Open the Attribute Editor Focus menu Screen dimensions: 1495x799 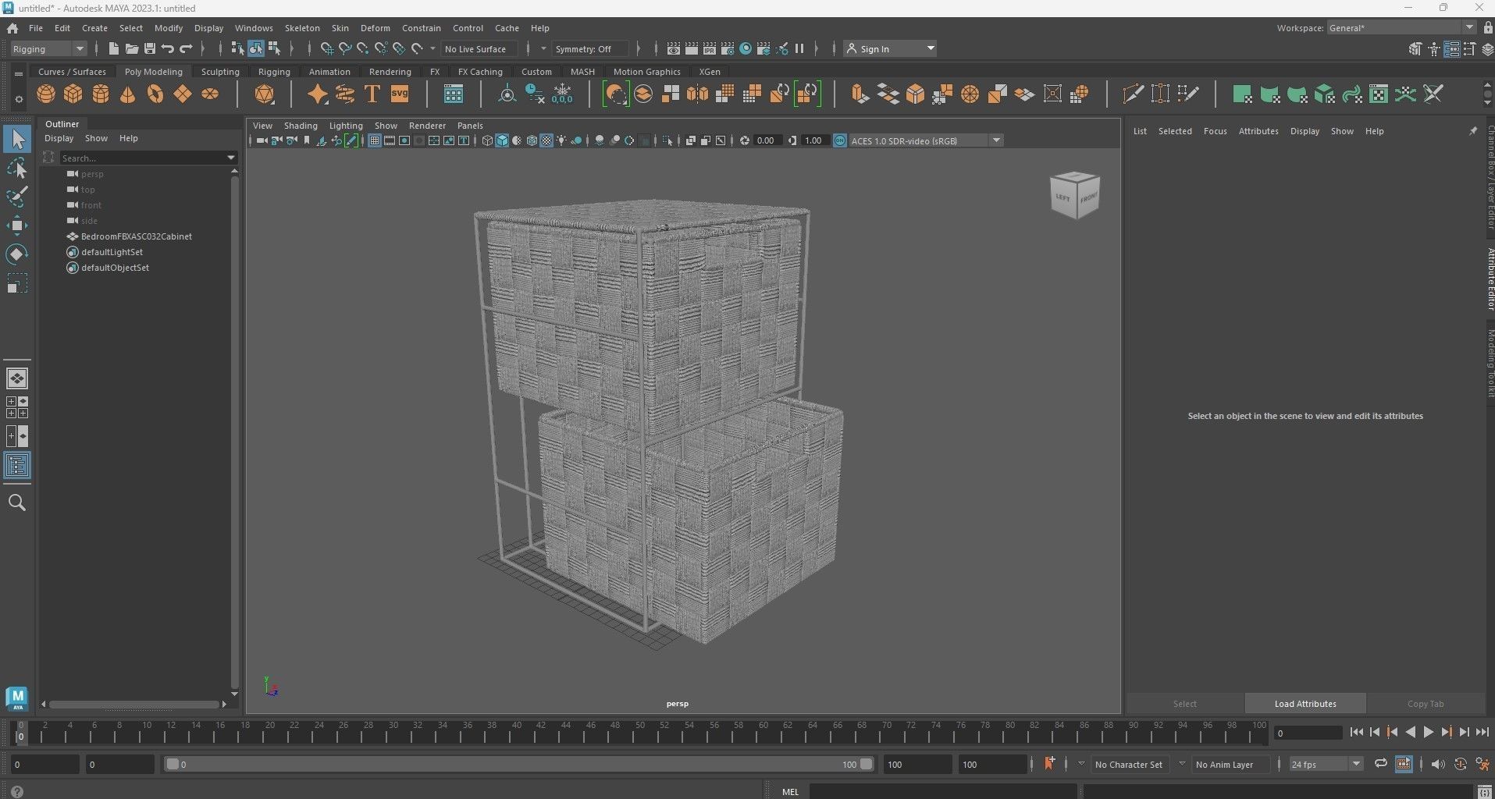pyautogui.click(x=1215, y=131)
